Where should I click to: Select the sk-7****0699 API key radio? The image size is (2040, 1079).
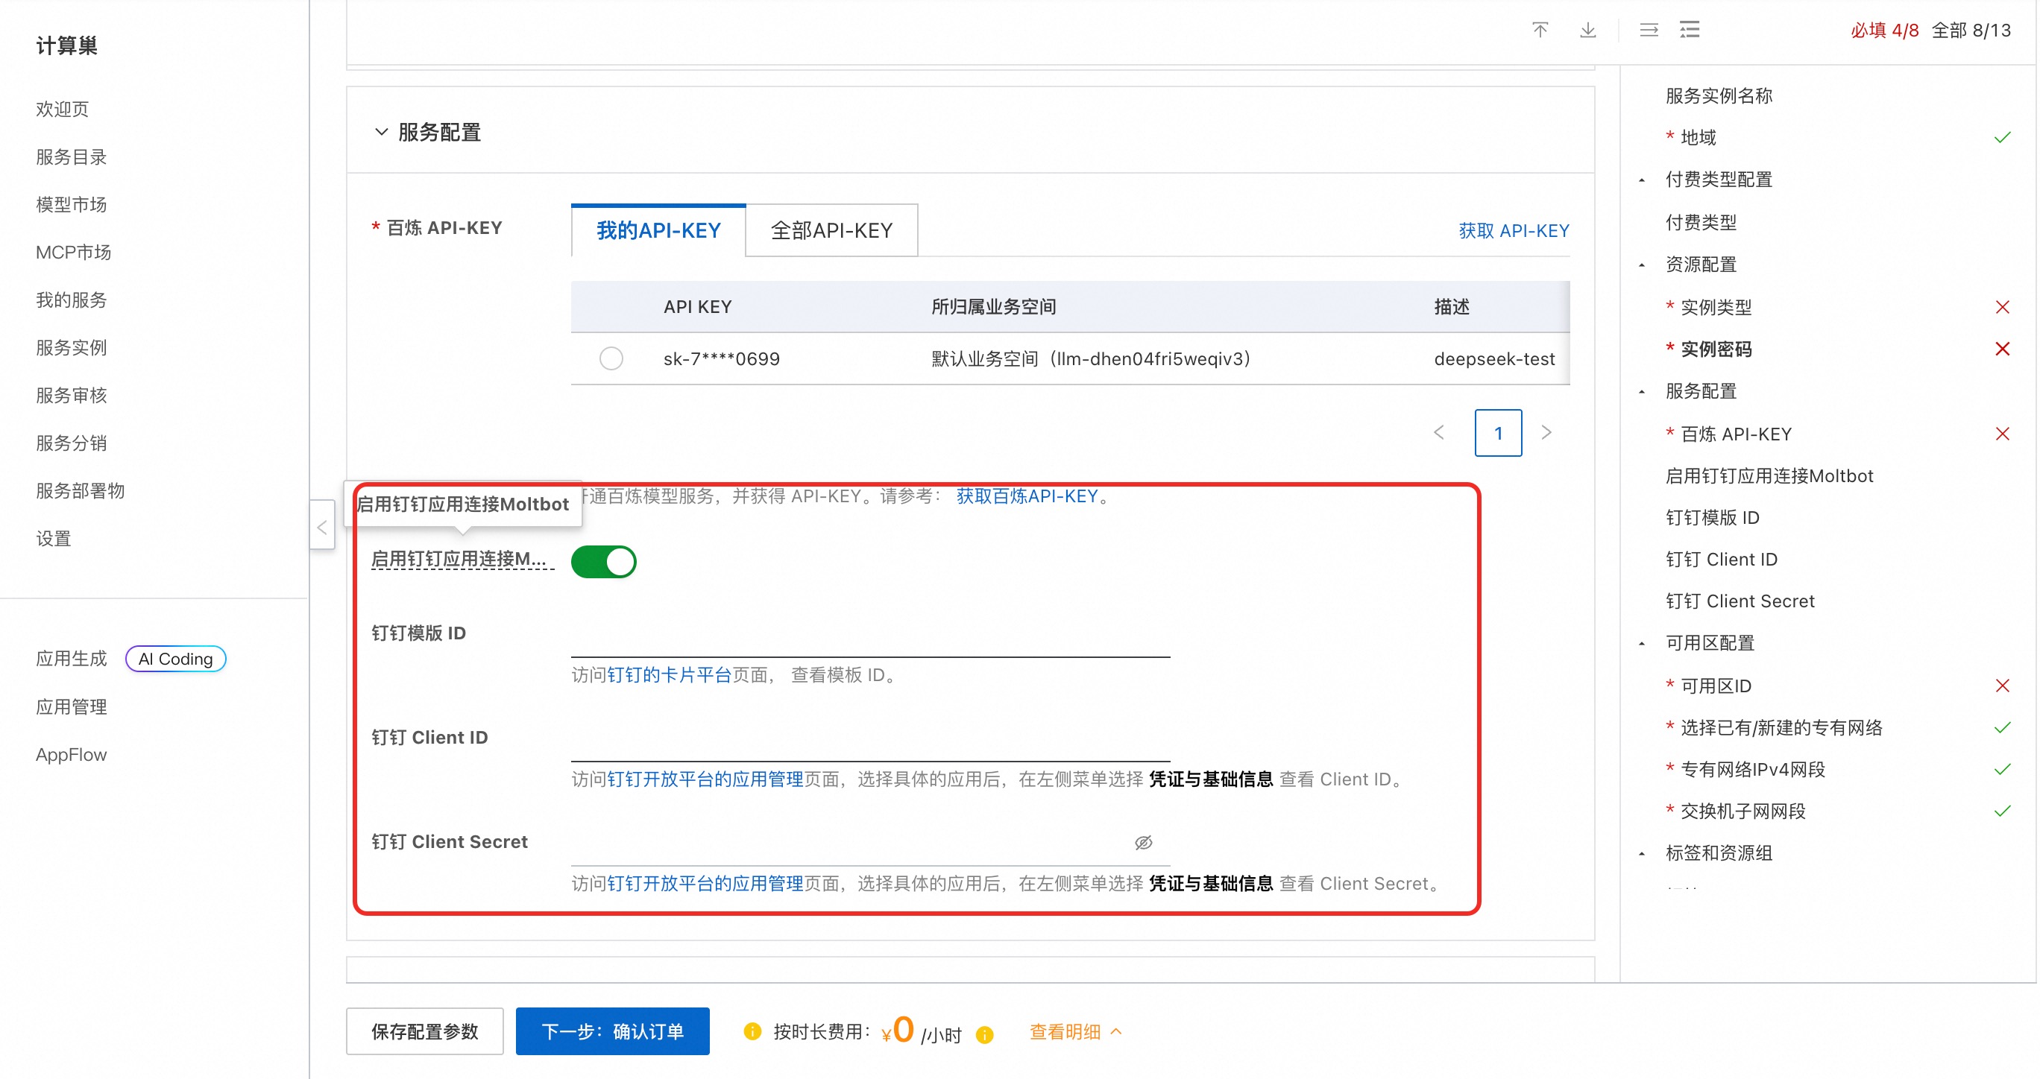611,358
